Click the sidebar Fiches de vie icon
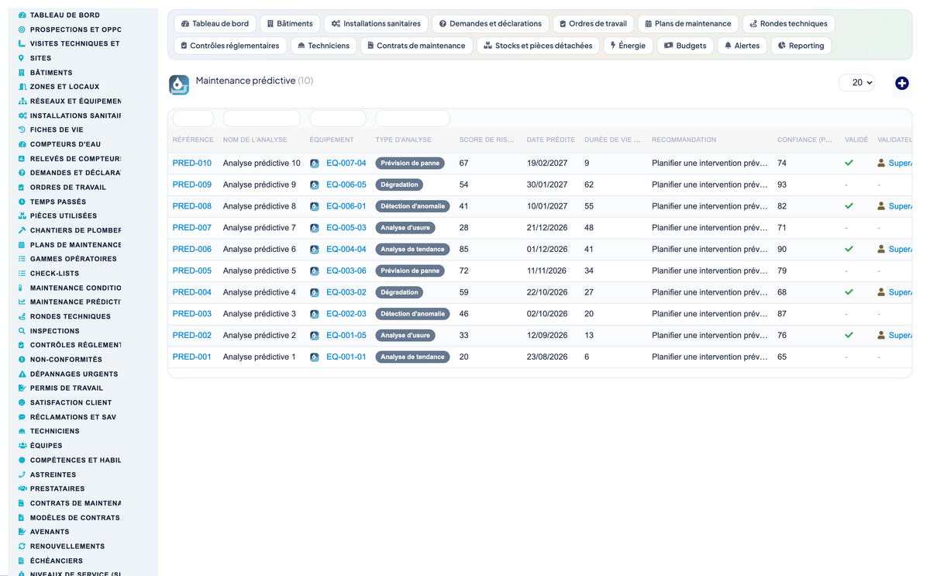The image size is (930, 576). click(22, 129)
